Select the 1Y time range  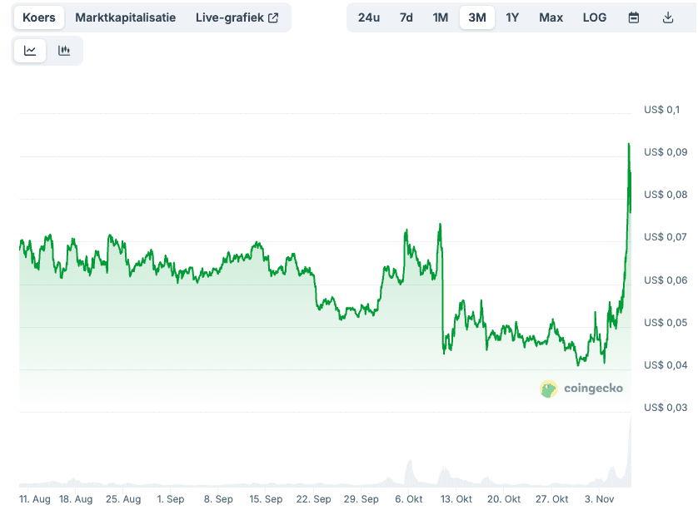click(x=512, y=17)
